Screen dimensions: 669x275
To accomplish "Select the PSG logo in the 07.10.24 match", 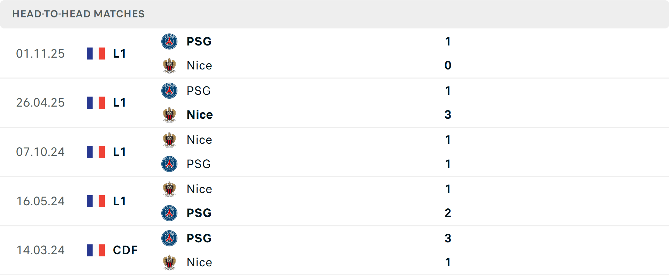I will point(170,164).
